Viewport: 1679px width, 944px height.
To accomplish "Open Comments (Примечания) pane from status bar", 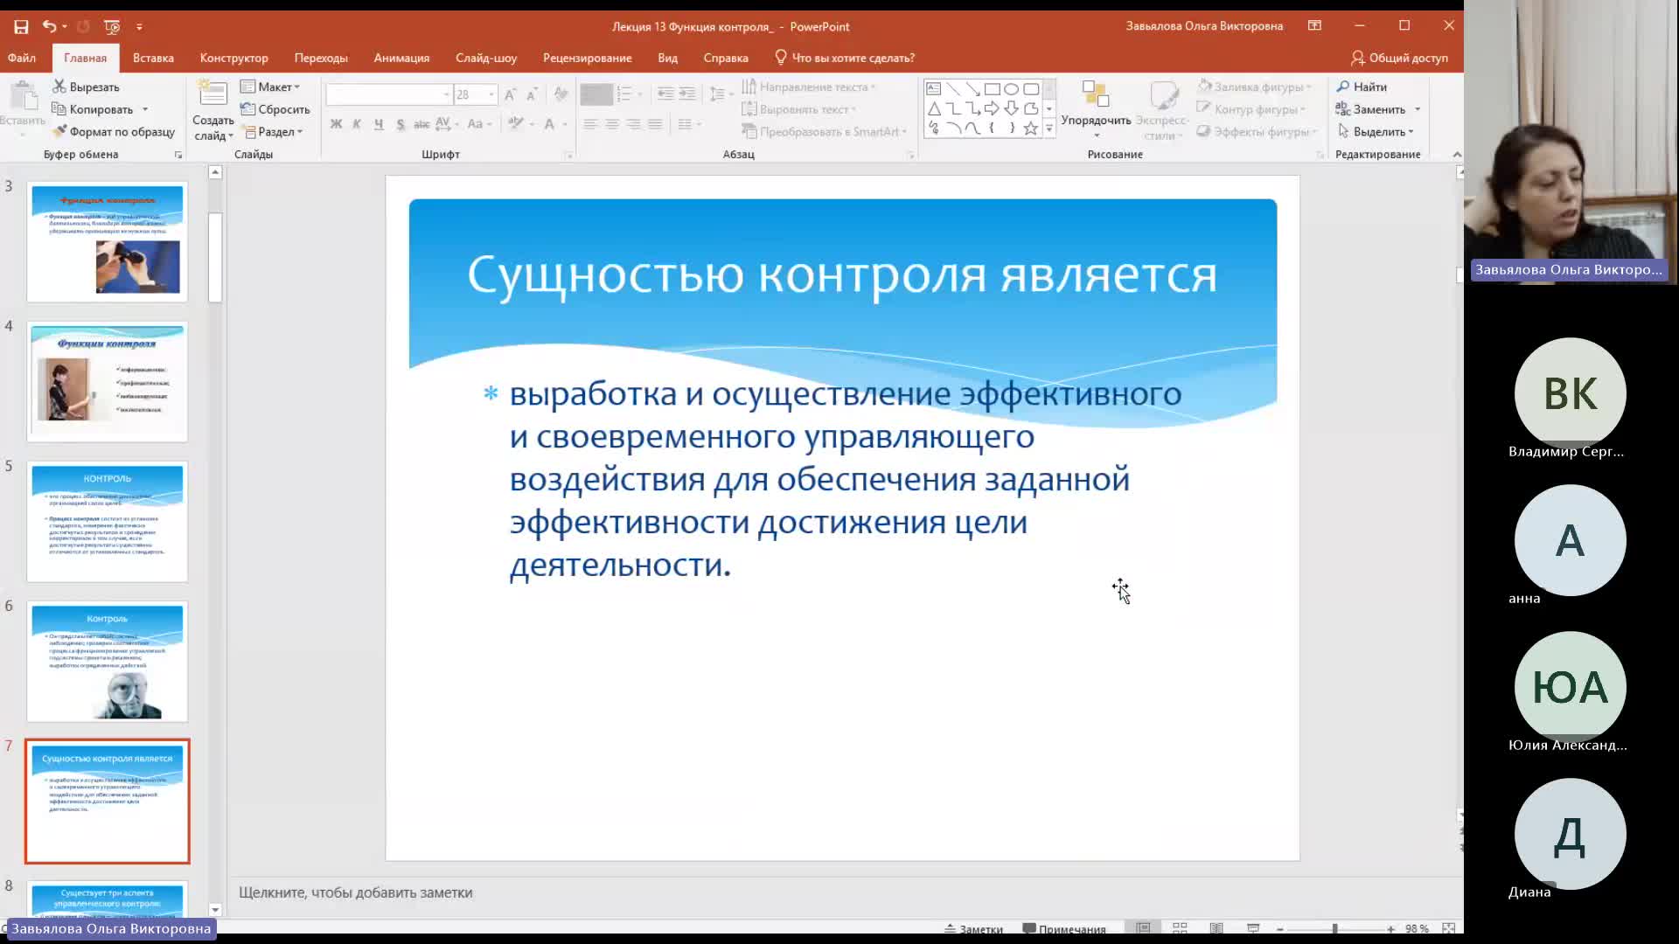I will pyautogui.click(x=1064, y=929).
